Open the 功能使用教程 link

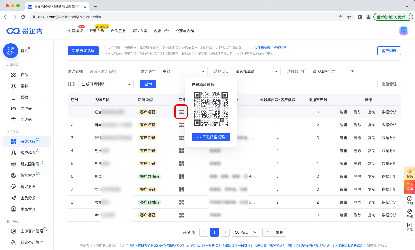click(261, 48)
